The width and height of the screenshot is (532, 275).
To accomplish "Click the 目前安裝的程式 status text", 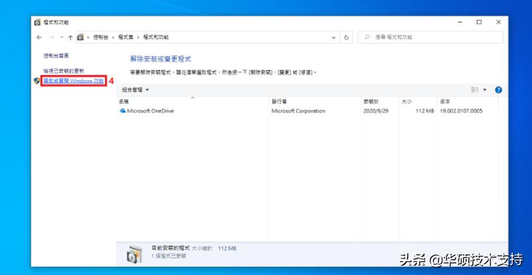I will point(171,248).
